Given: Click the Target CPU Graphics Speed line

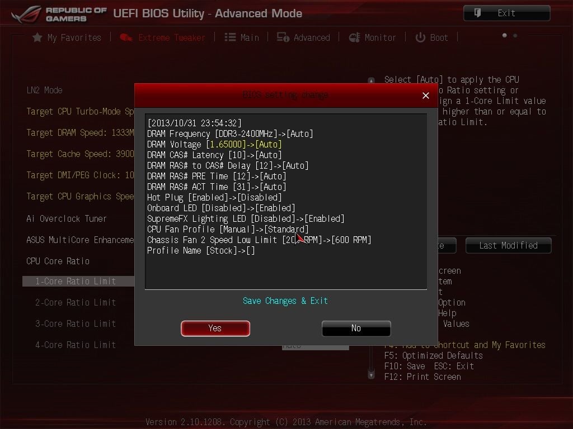Looking at the screenshot, I should [80, 196].
